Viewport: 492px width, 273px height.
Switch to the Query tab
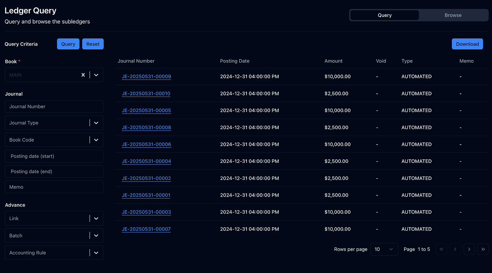[385, 15]
